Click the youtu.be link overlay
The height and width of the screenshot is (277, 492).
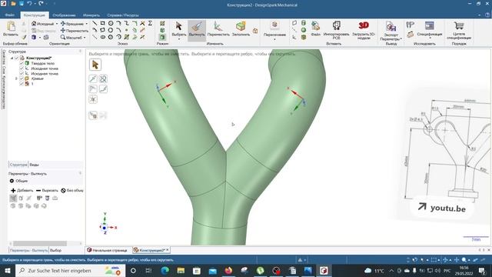coord(442,208)
